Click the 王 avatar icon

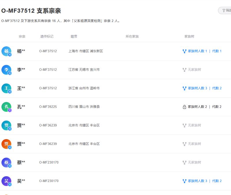point(6,88)
